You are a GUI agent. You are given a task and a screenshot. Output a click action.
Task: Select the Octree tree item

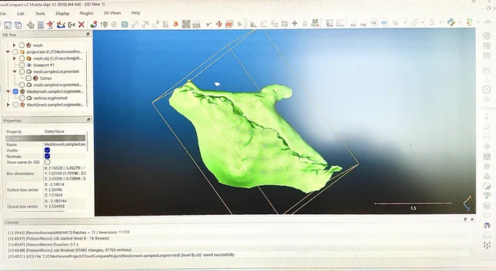pos(45,79)
